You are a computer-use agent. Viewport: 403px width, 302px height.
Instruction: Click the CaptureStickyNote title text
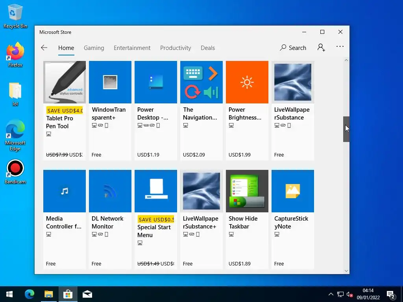click(x=291, y=223)
